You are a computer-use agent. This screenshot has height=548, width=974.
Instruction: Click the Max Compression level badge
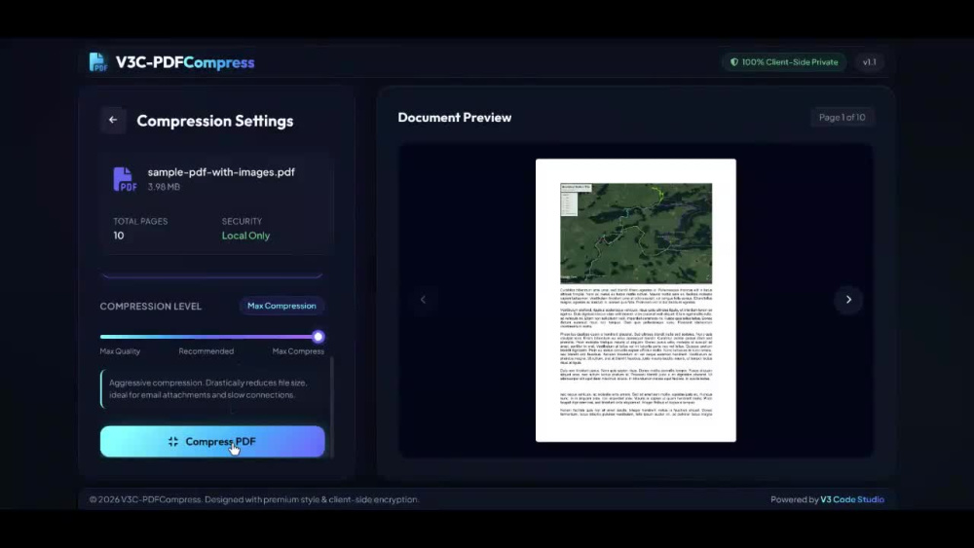282,306
